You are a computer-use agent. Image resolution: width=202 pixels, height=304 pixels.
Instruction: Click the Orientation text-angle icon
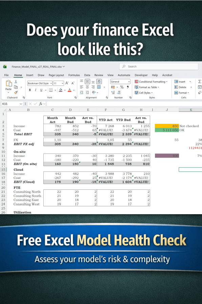coord(94,93)
